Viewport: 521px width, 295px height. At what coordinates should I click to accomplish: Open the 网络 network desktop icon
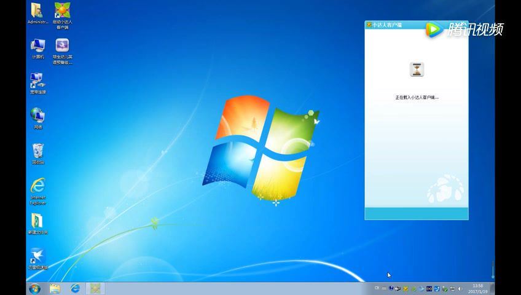(37, 119)
